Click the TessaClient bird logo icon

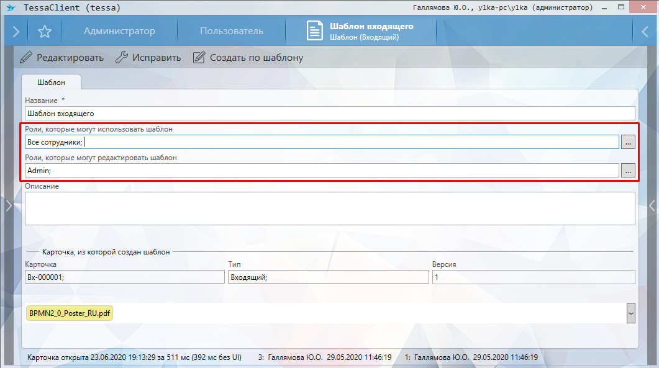[11, 7]
